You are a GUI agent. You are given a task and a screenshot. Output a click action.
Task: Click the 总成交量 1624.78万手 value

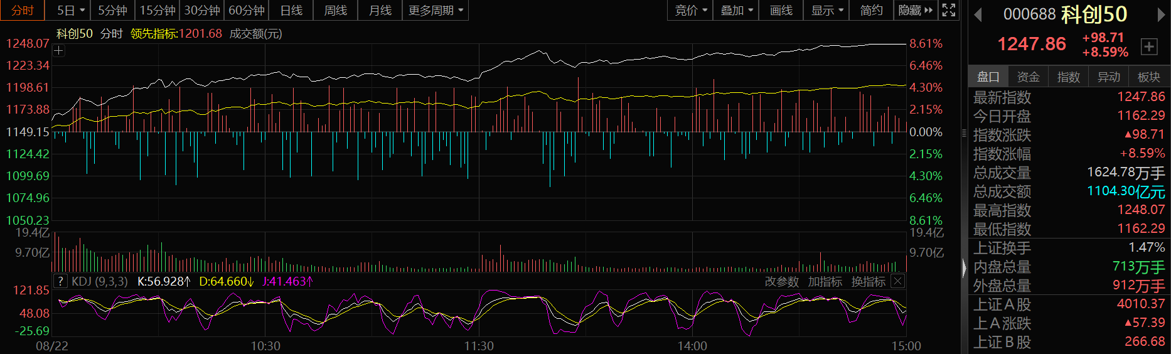(1126, 172)
